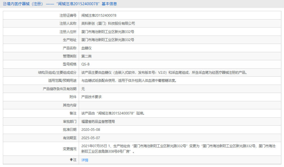Click the 管理类别 value showing 第二类
This screenshot has width=284, height=167.
(87, 56)
